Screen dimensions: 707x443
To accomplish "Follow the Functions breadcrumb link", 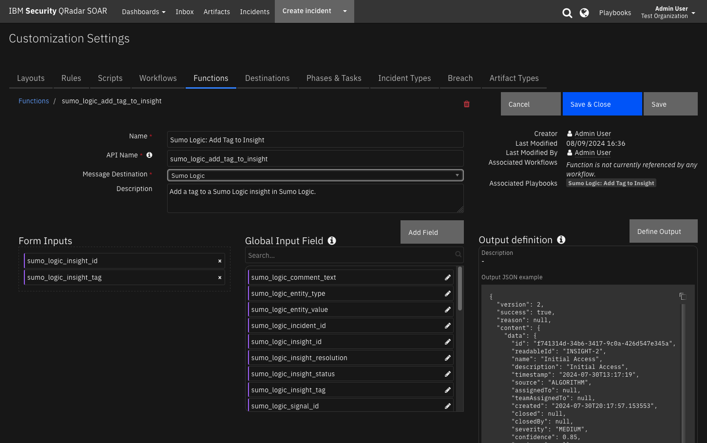I will (34, 101).
